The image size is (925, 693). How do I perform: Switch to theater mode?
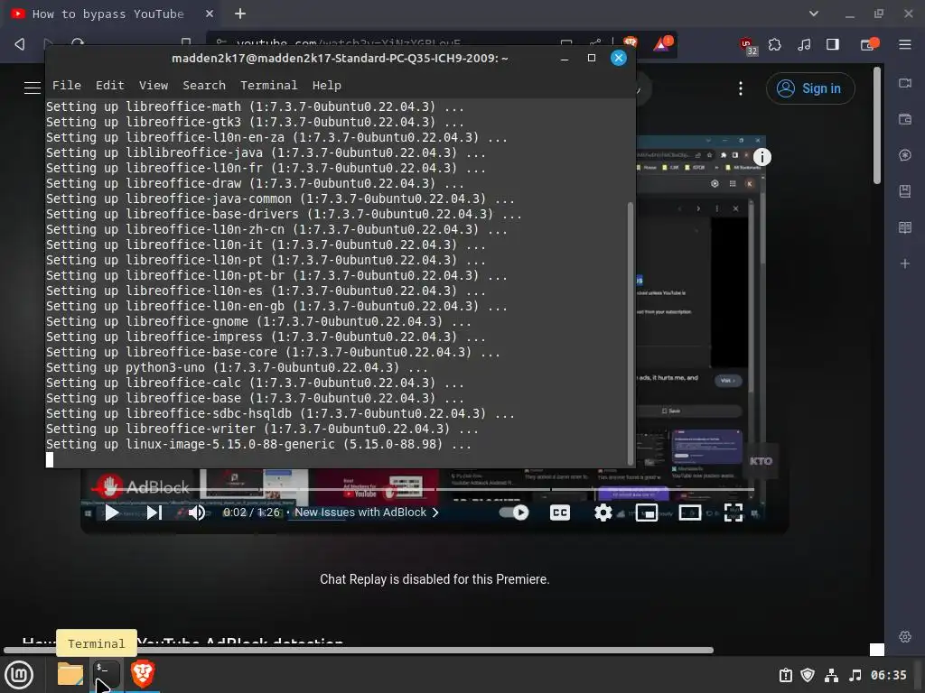pos(689,513)
